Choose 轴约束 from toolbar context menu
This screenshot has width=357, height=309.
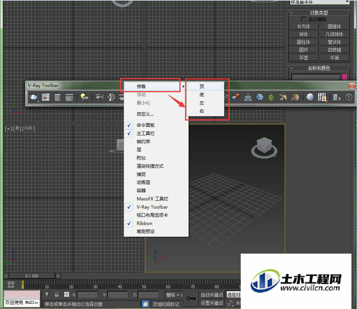(x=156, y=142)
